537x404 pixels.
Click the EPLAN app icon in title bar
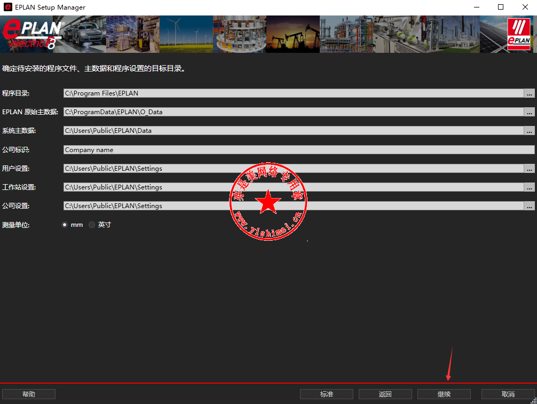7,7
